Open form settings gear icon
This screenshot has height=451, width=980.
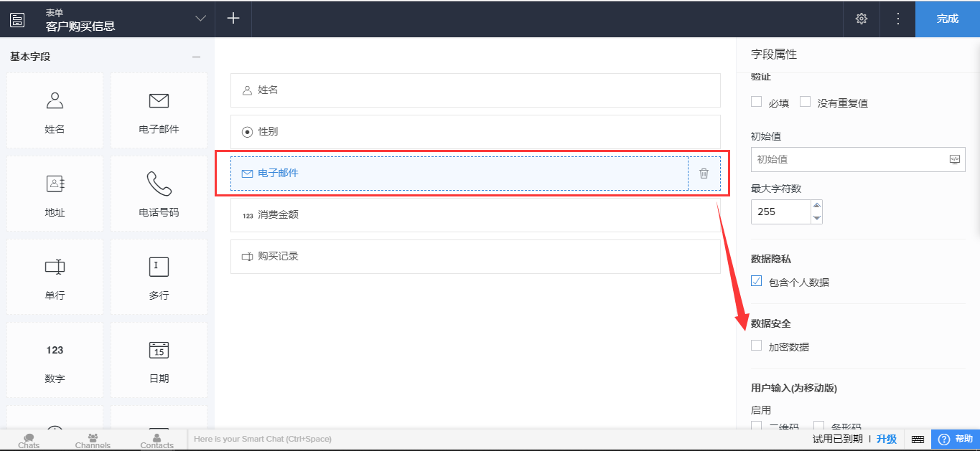pos(862,19)
